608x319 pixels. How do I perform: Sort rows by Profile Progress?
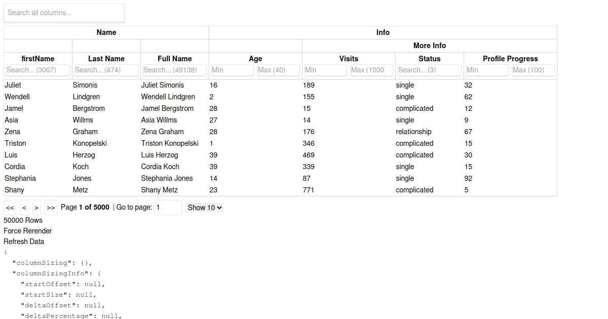(x=510, y=58)
